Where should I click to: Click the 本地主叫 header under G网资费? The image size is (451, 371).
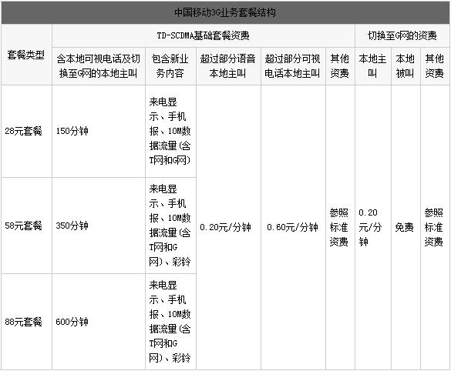[372, 66]
